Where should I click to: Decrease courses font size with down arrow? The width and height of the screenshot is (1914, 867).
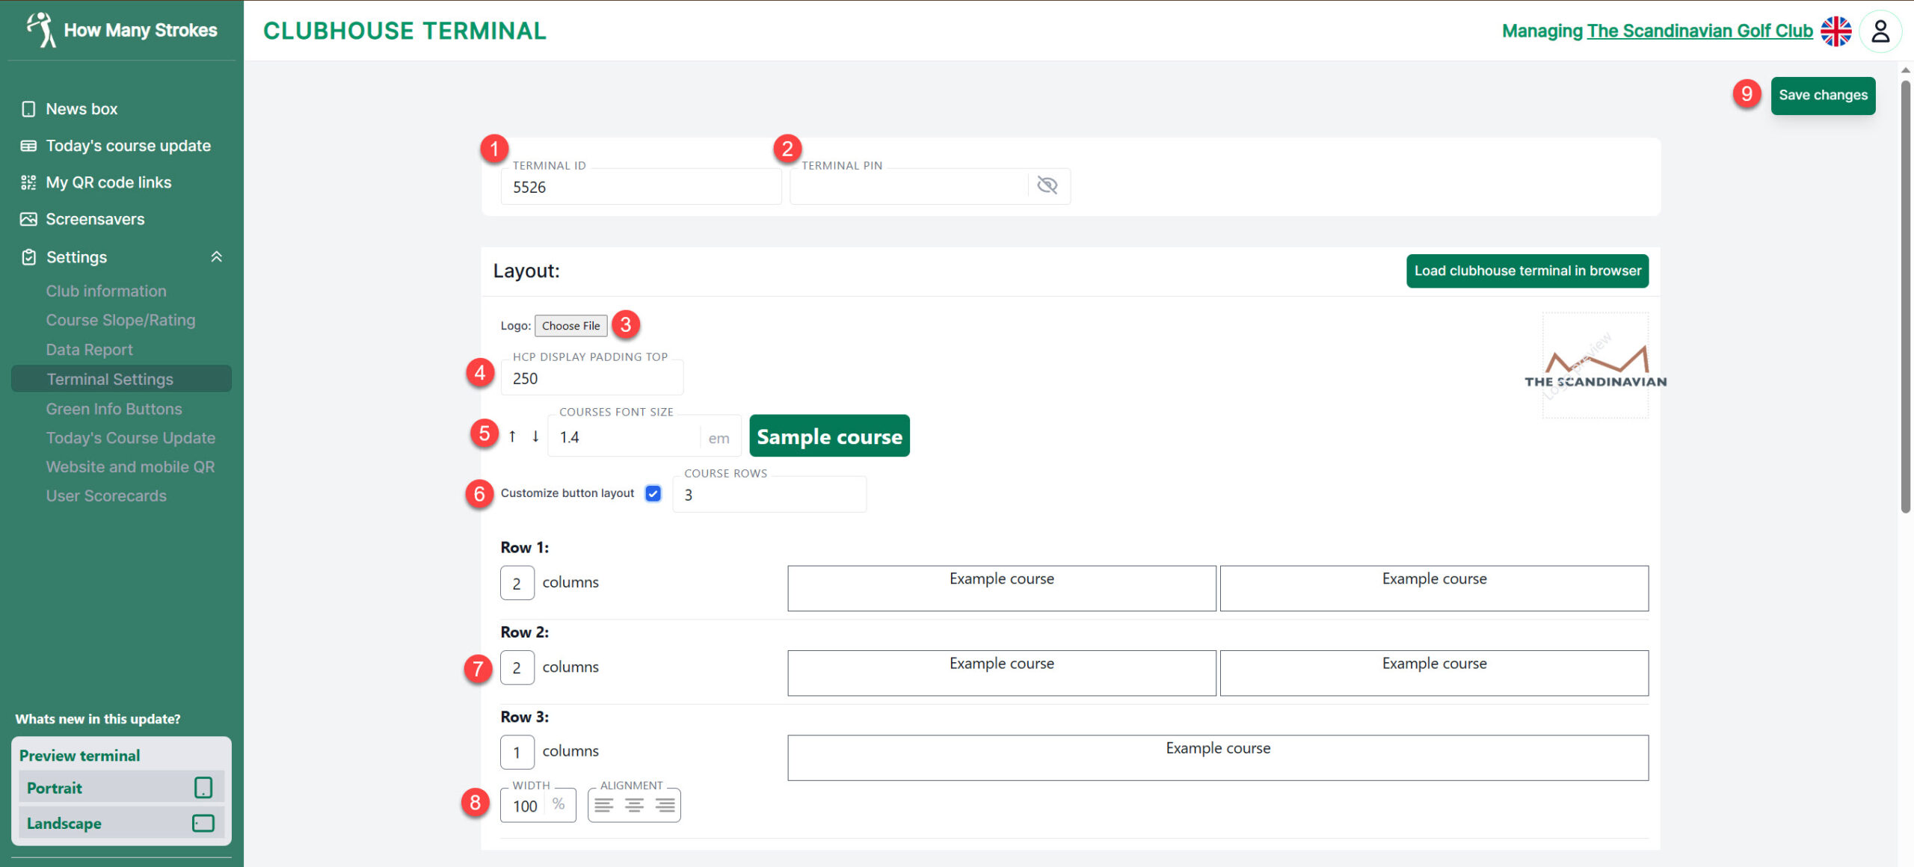point(535,436)
